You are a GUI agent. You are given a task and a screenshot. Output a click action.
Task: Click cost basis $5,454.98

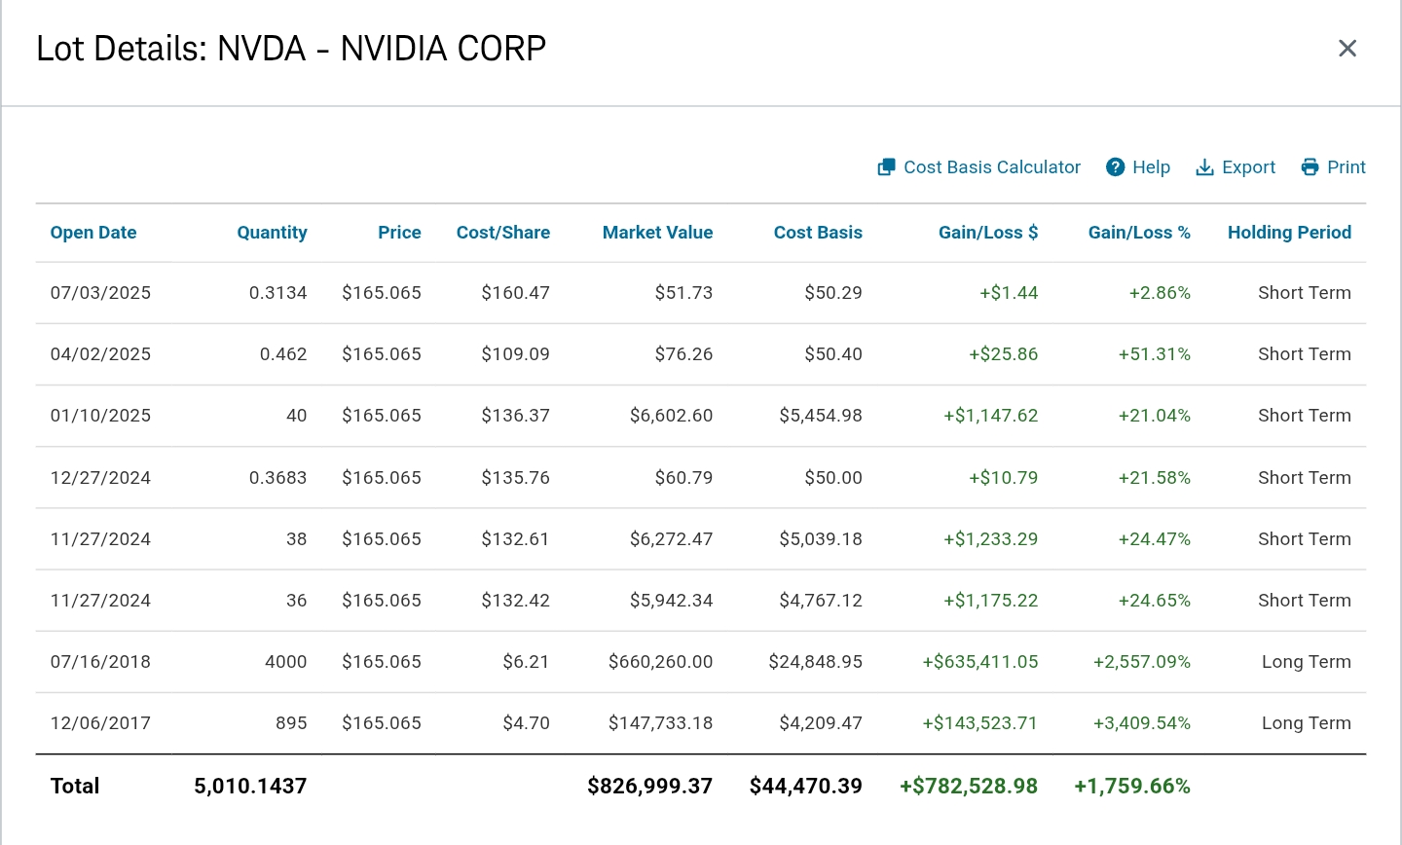821,416
